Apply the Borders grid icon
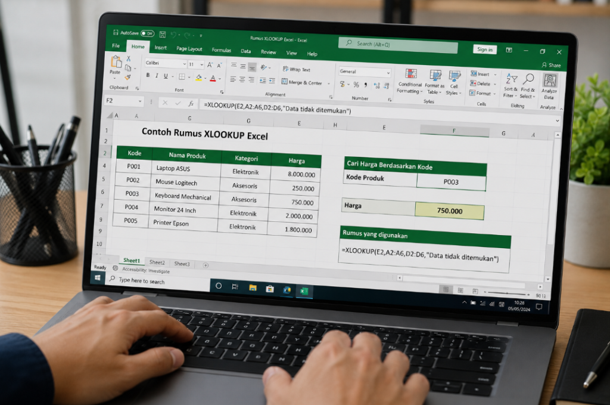This screenshot has width=610, height=405. pyautogui.click(x=182, y=77)
